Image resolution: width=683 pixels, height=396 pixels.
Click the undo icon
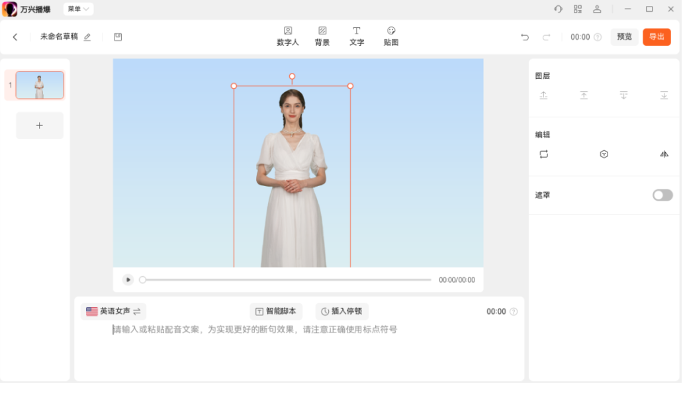(525, 37)
